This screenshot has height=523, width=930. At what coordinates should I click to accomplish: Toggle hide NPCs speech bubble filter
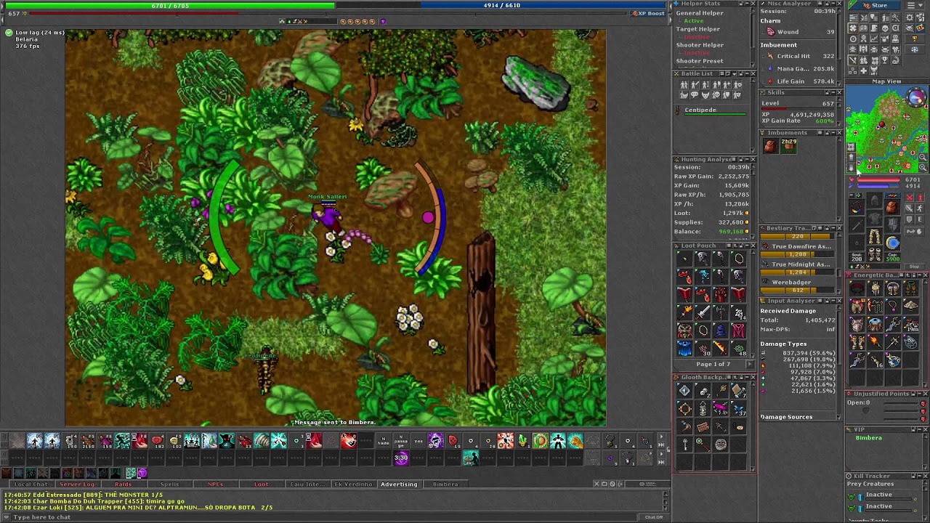(x=695, y=95)
